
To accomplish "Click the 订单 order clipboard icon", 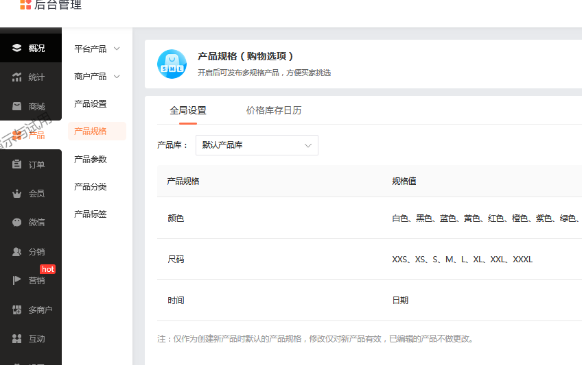I will pos(17,164).
